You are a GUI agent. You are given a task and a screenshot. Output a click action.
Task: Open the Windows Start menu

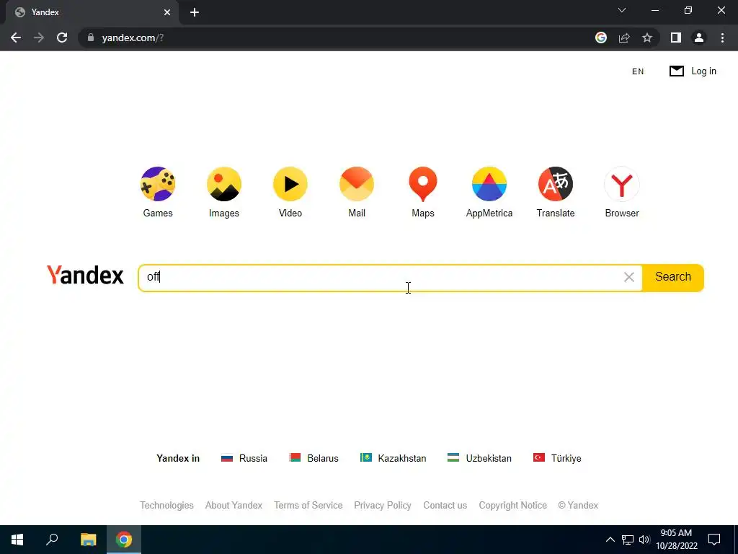click(x=17, y=540)
